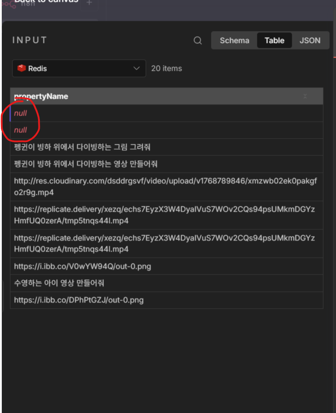Click the row '펭귄이 빙하 위에서 다이빙하는 영상 만들어줘'

coord(167,164)
